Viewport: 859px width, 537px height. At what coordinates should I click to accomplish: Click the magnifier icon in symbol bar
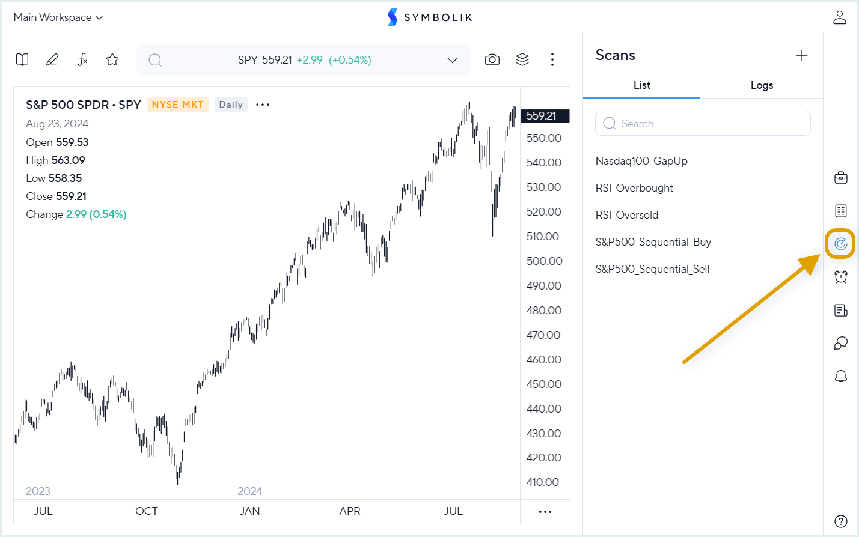[155, 60]
